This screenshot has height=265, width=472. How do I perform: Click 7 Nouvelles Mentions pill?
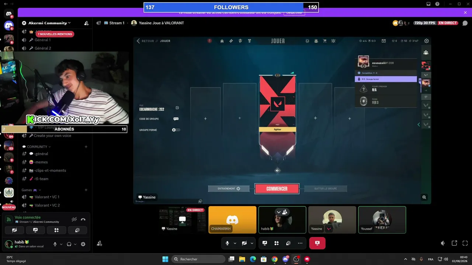coord(55,34)
